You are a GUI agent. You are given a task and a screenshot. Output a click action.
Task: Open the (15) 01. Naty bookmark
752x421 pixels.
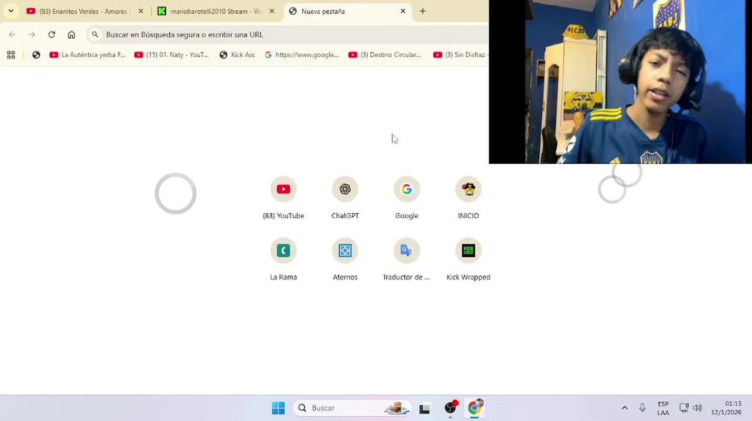(x=172, y=54)
